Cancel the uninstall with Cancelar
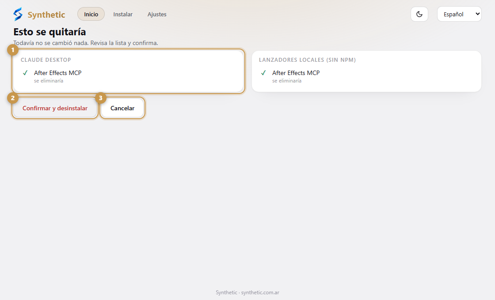This screenshot has width=495, height=300. 122,108
